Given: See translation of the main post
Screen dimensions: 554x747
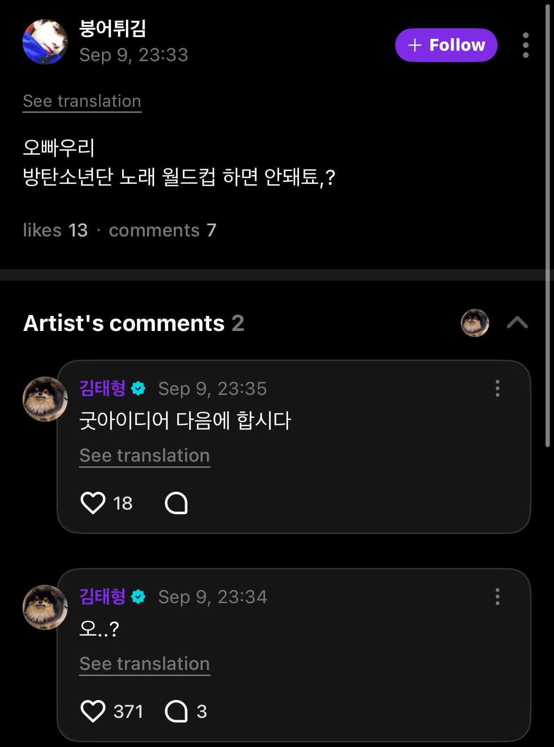Looking at the screenshot, I should 82,101.
